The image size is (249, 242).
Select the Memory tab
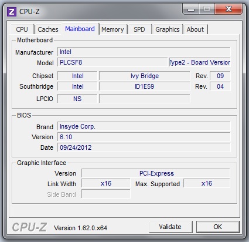112,29
